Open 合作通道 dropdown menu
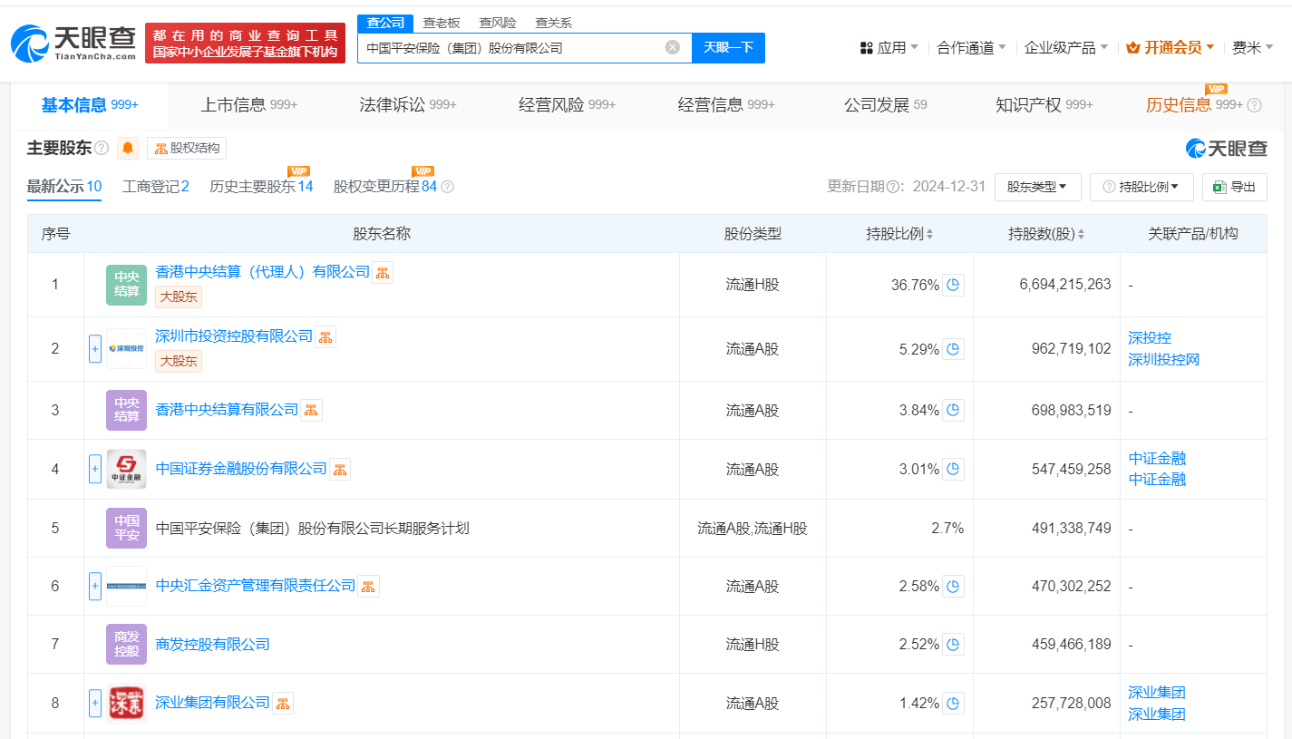 [971, 47]
